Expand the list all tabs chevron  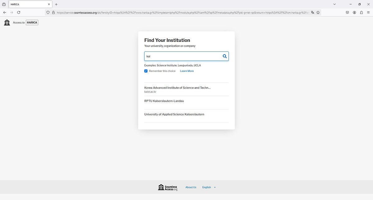[334, 4]
